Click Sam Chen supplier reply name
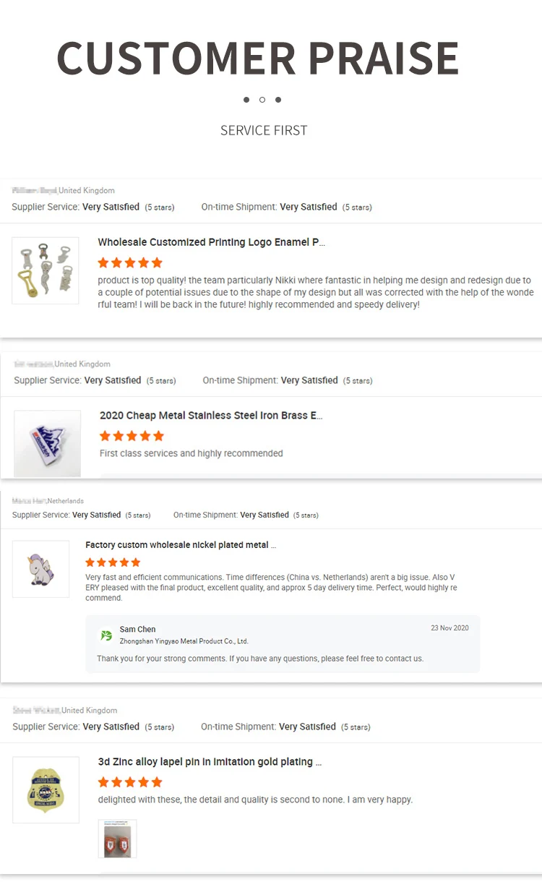Viewport: 542px width, 882px height. coord(137,629)
